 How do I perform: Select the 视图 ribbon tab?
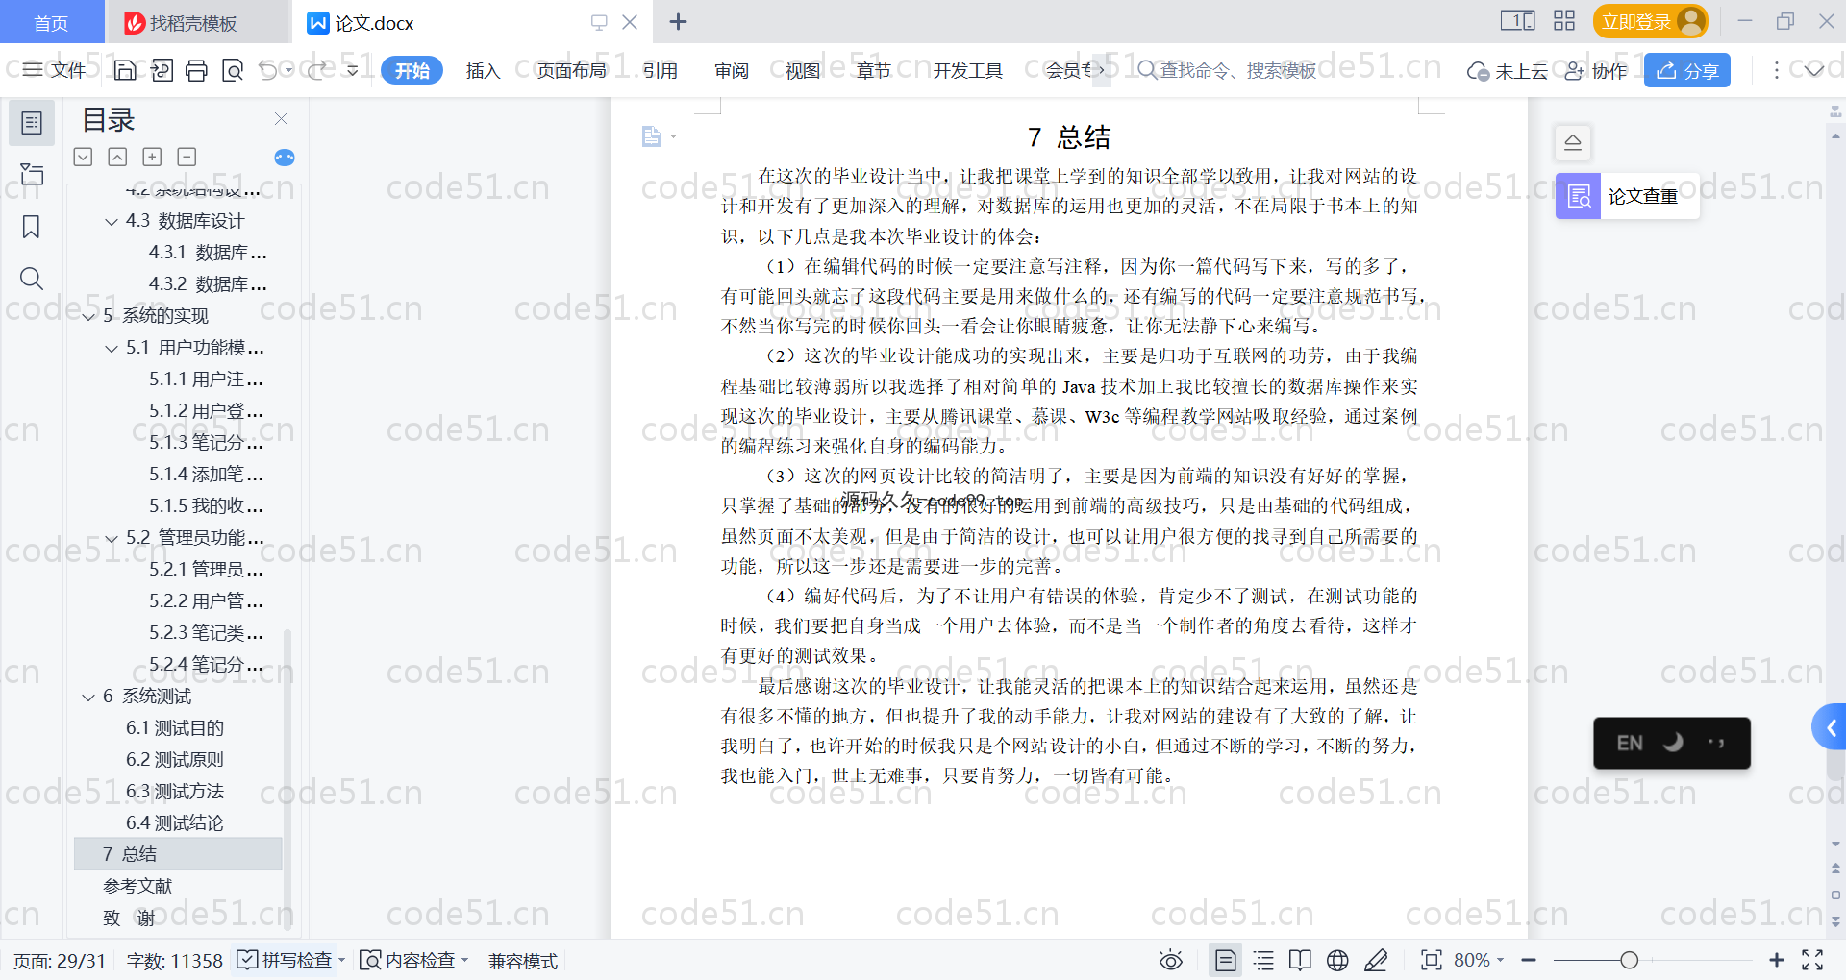point(802,70)
